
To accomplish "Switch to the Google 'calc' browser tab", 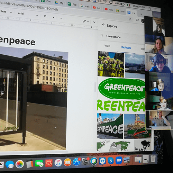I will (x=85, y=6).
